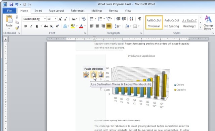Toggle Underline formatting
The image size is (215, 131).
pos(37,26)
